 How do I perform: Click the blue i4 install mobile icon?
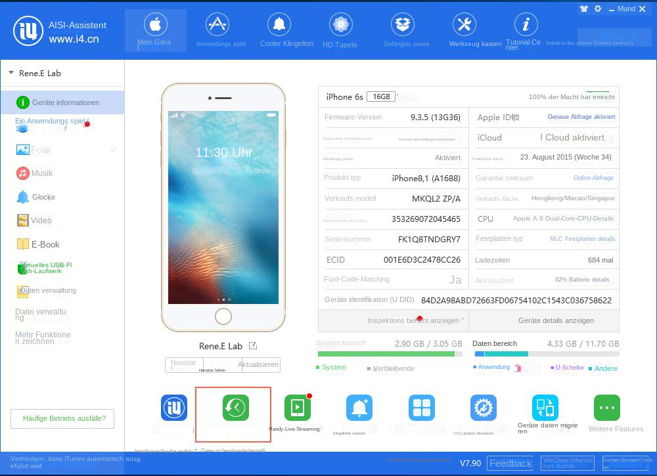174,407
